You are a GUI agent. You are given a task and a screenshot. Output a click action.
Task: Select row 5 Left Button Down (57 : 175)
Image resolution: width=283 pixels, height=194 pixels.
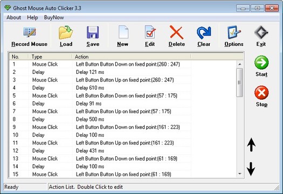click(x=100, y=95)
